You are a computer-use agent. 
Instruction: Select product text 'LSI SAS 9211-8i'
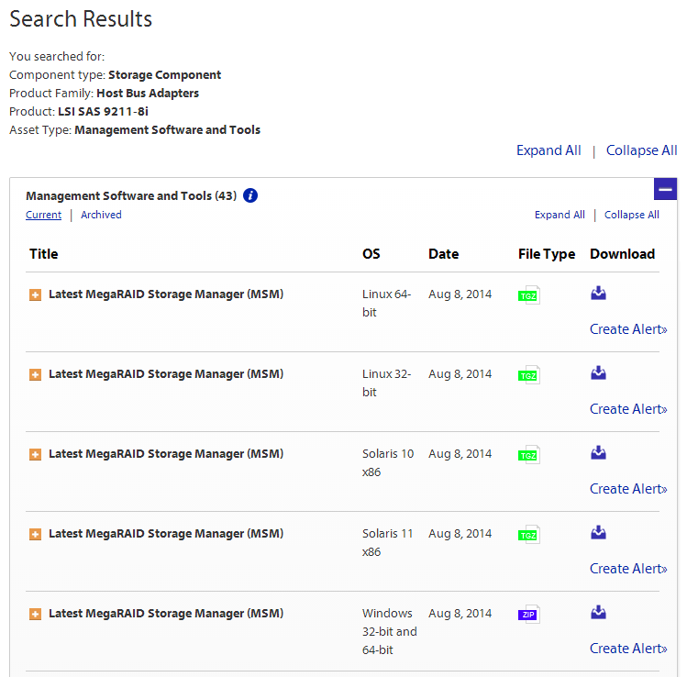(x=103, y=112)
